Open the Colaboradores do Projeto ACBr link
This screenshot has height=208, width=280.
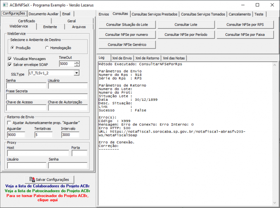point(47,186)
